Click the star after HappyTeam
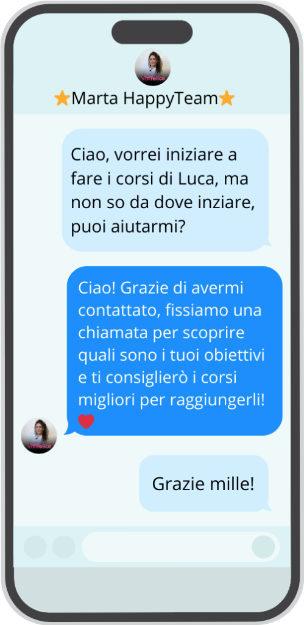 coord(227,98)
